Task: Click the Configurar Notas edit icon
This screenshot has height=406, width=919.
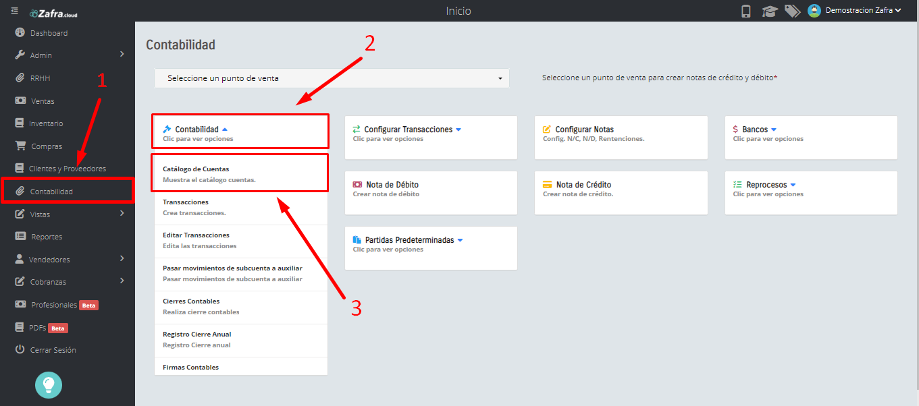Action: click(548, 129)
